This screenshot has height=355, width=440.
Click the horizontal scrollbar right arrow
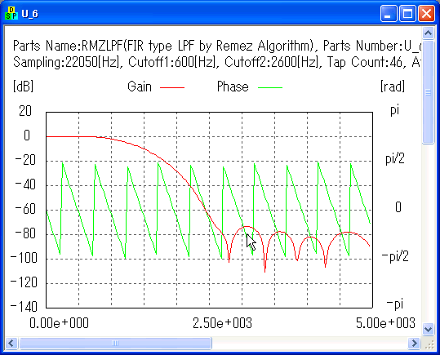pos(414,343)
